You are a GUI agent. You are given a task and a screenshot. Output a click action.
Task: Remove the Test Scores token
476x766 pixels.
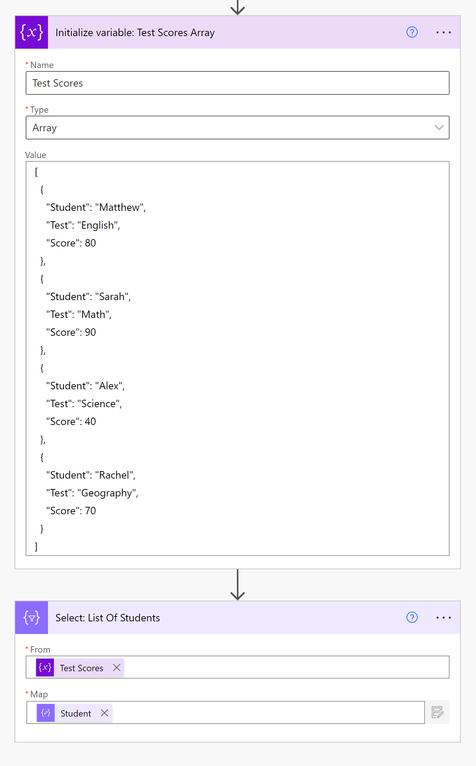click(x=117, y=667)
